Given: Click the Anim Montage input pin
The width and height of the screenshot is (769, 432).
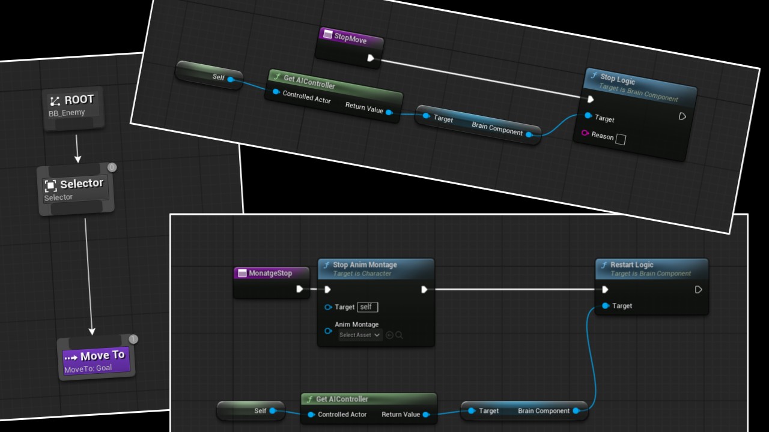Looking at the screenshot, I should [327, 330].
